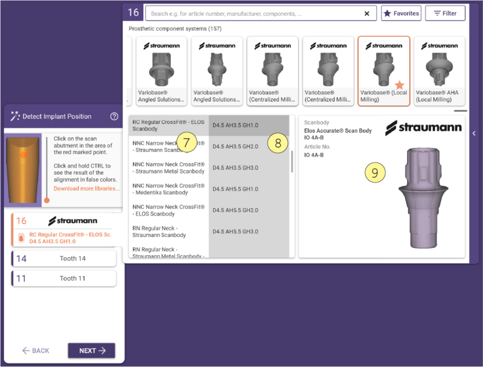The height and width of the screenshot is (367, 483).
Task: Select Variobase (Local Milling) card
Action: 384,71
